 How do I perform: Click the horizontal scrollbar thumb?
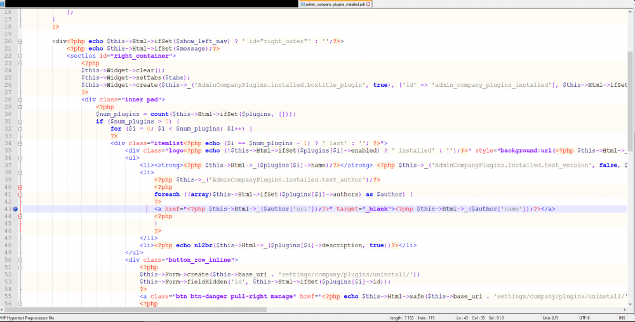click(136, 310)
